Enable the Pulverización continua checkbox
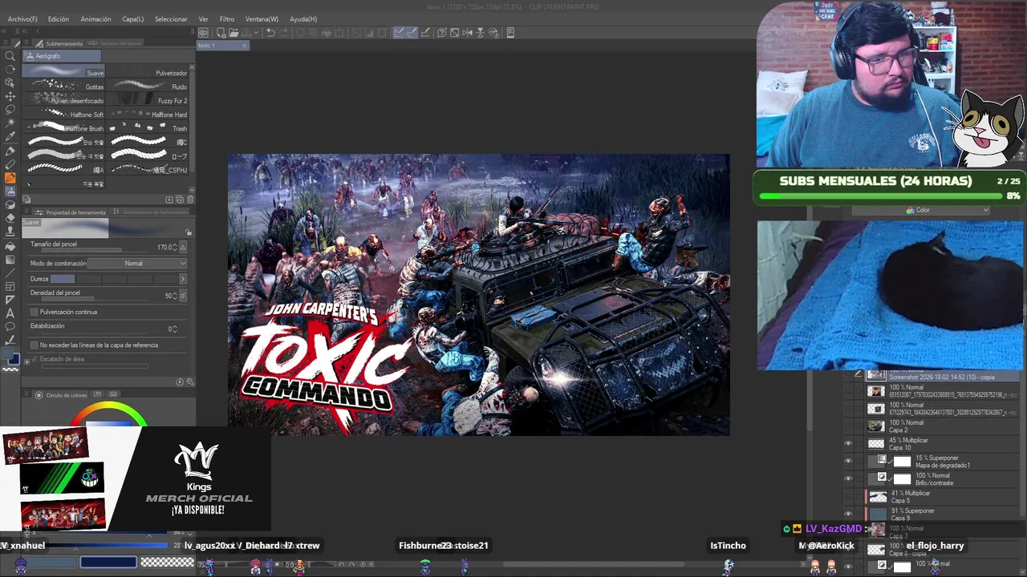The height and width of the screenshot is (577, 1027). (x=34, y=312)
